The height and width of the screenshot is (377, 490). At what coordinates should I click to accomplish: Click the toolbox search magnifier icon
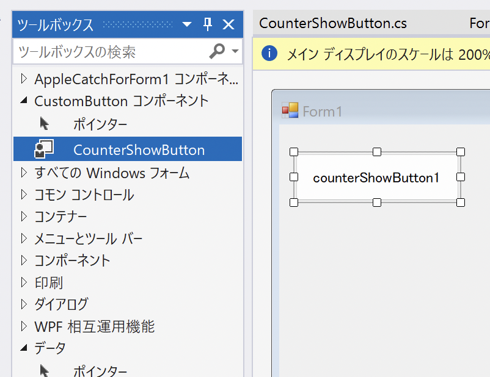pos(217,51)
